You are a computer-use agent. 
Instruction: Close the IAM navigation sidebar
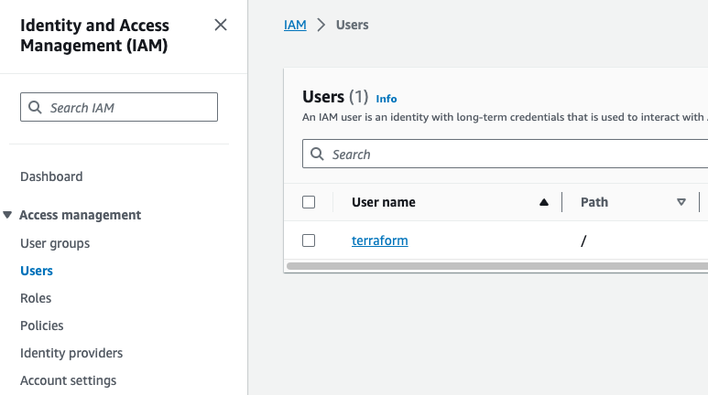(x=221, y=25)
